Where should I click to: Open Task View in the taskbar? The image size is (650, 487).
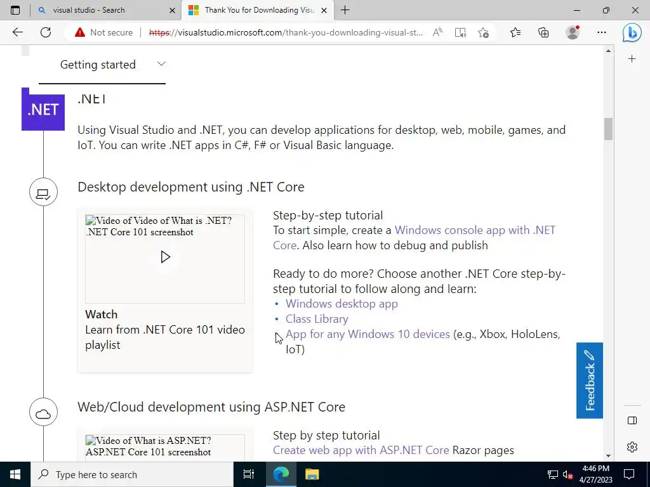coord(248,474)
